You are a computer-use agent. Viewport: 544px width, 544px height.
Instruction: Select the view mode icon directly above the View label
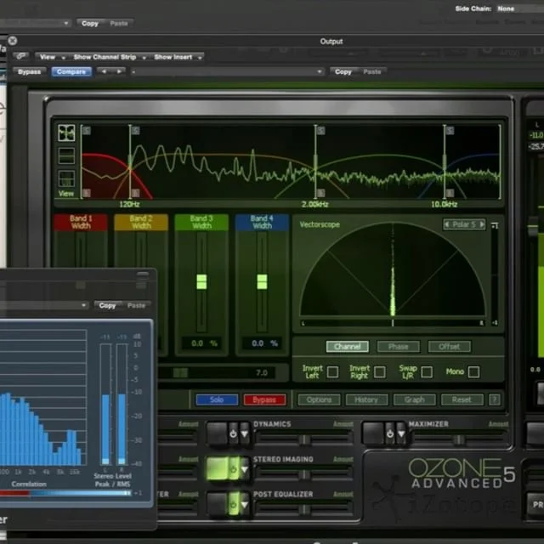(66, 178)
